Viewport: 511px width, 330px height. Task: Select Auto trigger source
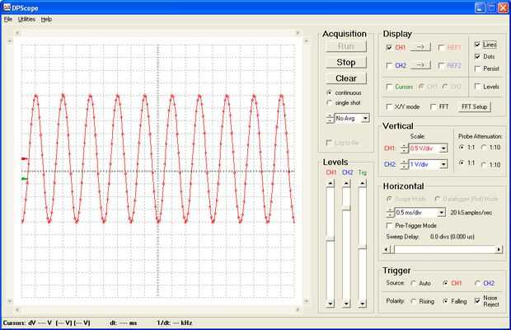(413, 283)
